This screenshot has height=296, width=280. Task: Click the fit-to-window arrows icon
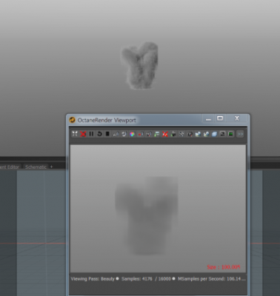pyautogui.click(x=75, y=134)
